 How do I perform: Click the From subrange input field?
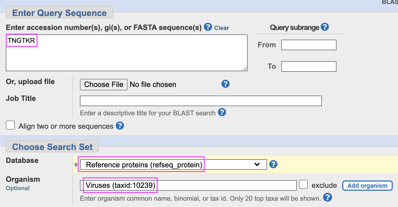309,45
